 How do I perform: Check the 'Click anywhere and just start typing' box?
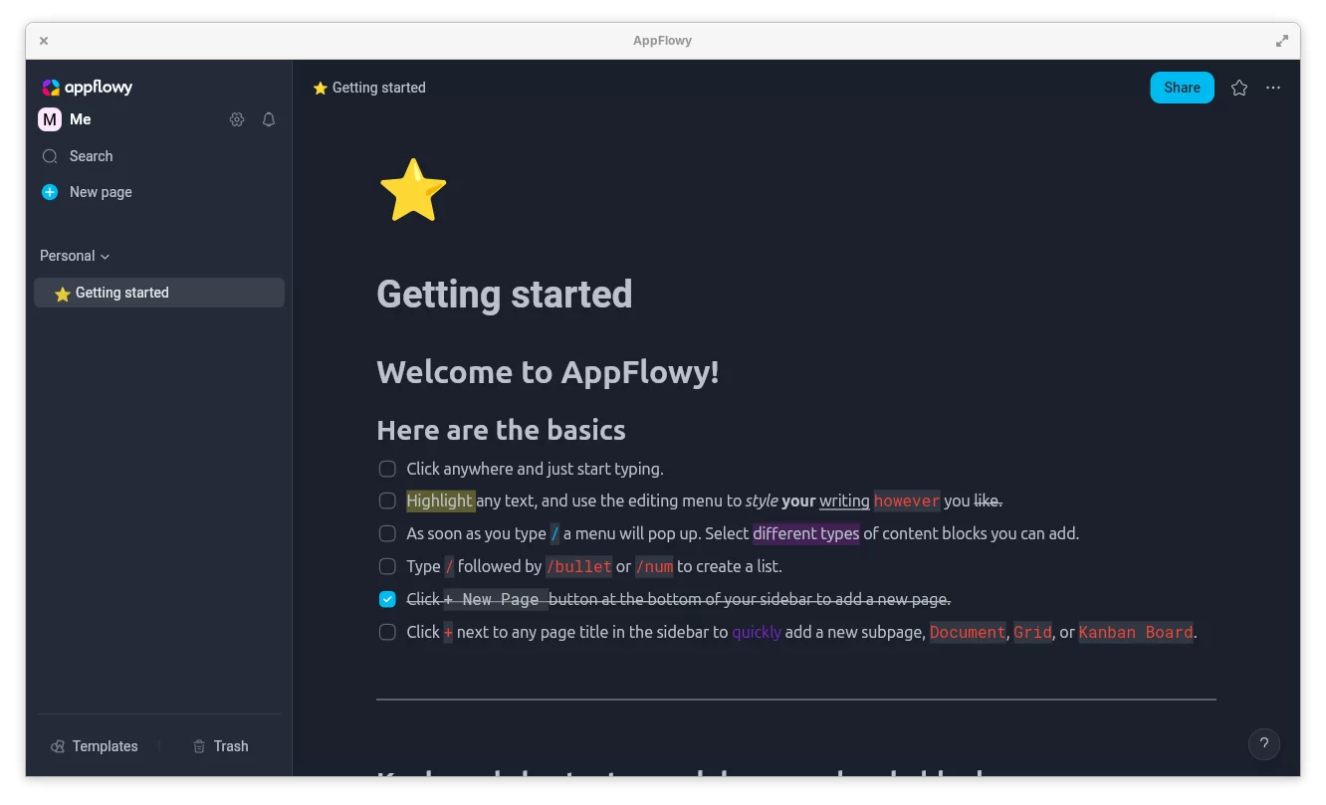(x=387, y=469)
